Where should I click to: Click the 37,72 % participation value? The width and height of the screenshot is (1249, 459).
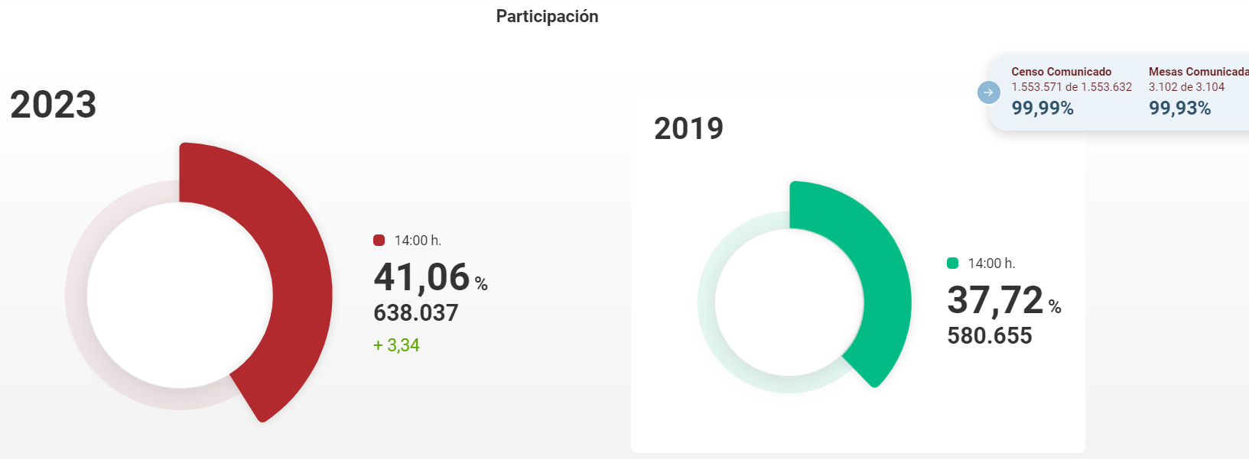pyautogui.click(x=1004, y=300)
